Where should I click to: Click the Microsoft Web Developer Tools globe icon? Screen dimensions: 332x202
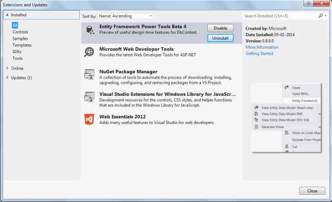coord(89,52)
